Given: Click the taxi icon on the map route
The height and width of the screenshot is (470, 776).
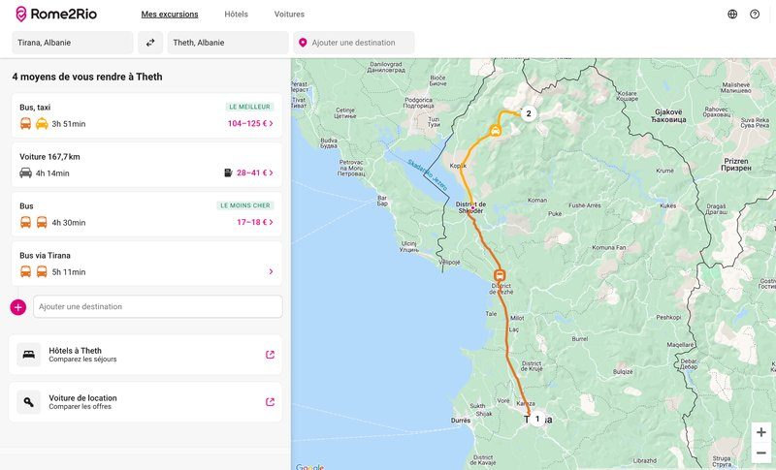Looking at the screenshot, I should (x=496, y=131).
